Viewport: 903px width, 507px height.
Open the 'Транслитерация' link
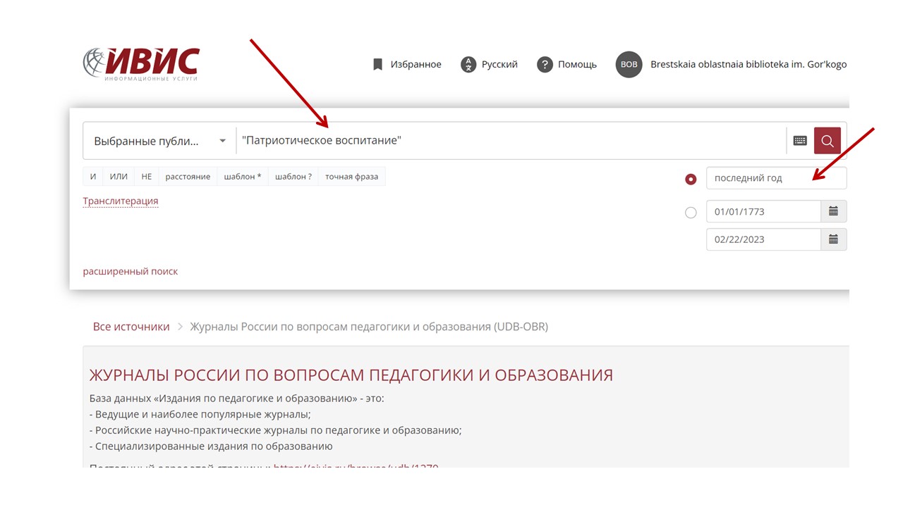pyautogui.click(x=121, y=201)
